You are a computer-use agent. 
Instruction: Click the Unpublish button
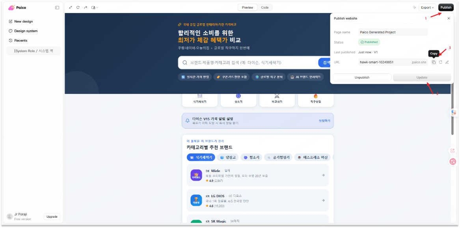tap(362, 77)
